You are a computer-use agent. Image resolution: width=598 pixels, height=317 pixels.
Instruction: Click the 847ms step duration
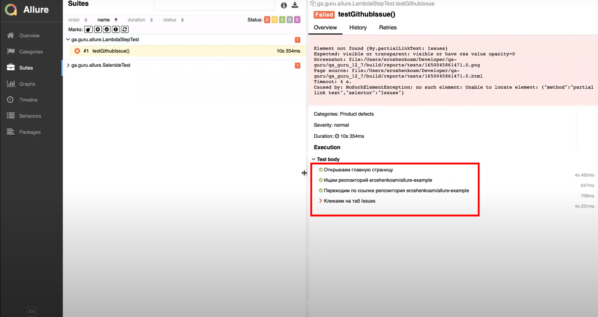587,185
